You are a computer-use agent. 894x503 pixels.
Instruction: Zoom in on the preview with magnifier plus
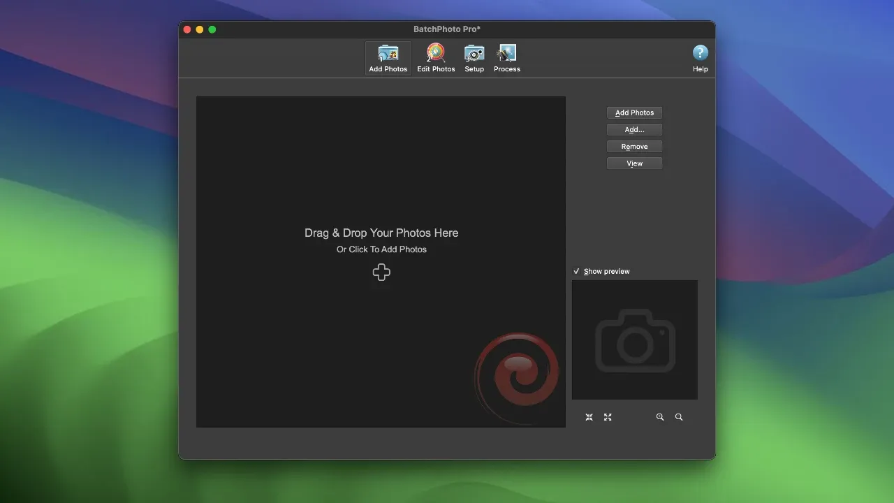(x=660, y=417)
